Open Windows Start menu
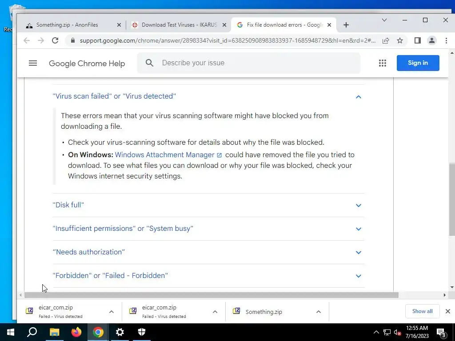This screenshot has height=341, width=455. (x=11, y=332)
